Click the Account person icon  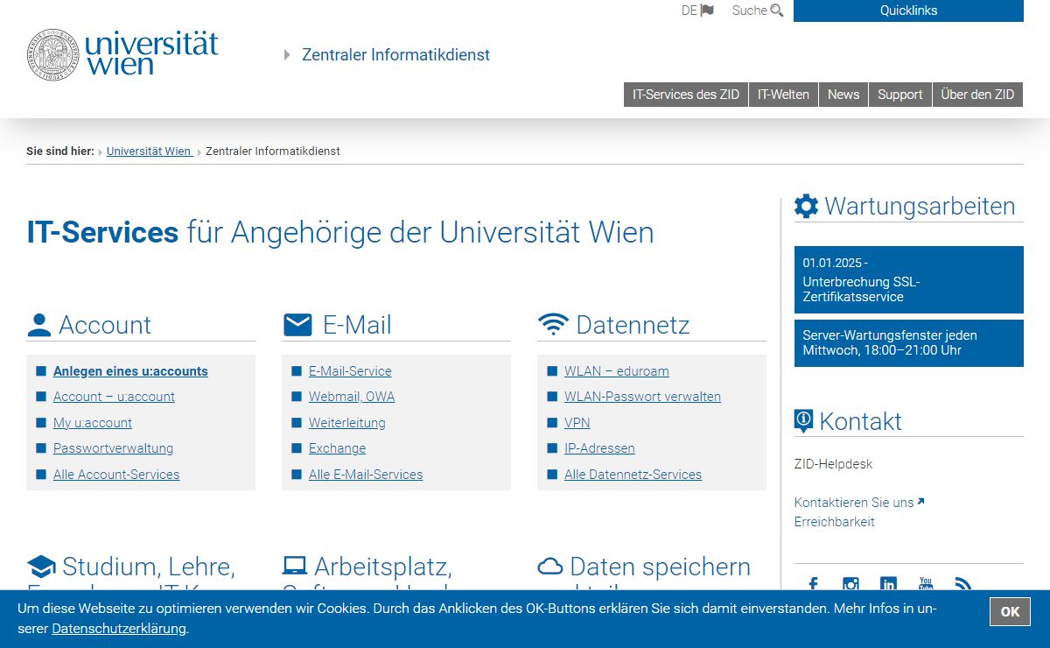(39, 326)
